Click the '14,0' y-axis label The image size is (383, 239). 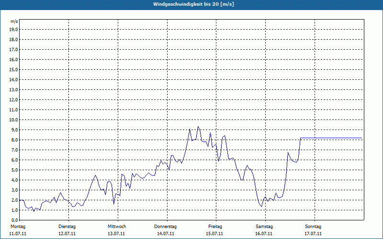[x=13, y=79]
